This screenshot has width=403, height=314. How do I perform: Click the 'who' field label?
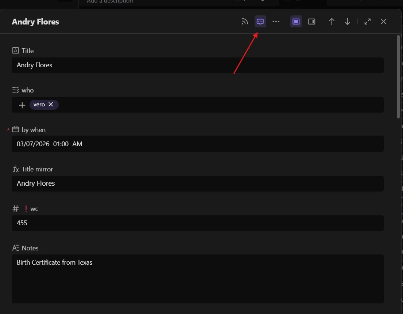pos(27,90)
